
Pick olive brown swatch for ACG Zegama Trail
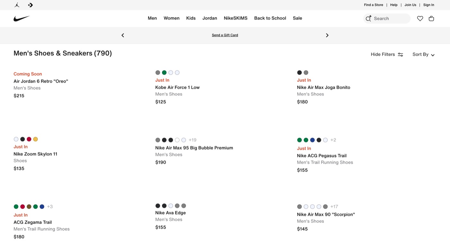(29, 207)
